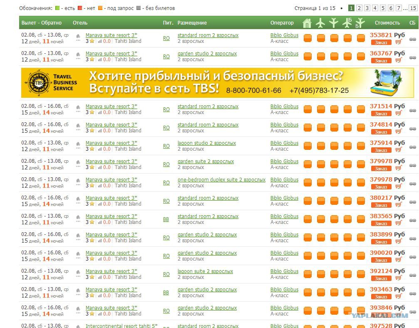Select price 379978 Руб of duplex suite row

pyautogui.click(x=387, y=179)
